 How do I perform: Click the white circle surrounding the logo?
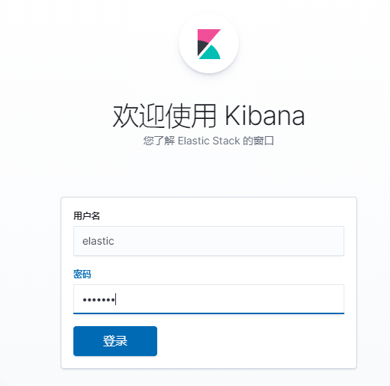coord(209,43)
